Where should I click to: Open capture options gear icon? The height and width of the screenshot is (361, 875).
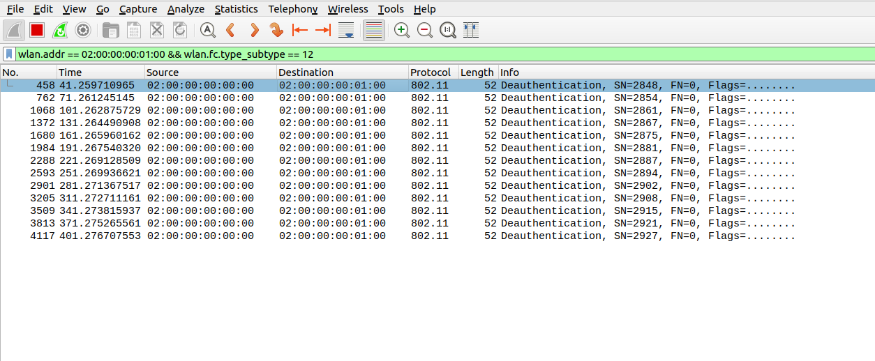click(83, 30)
